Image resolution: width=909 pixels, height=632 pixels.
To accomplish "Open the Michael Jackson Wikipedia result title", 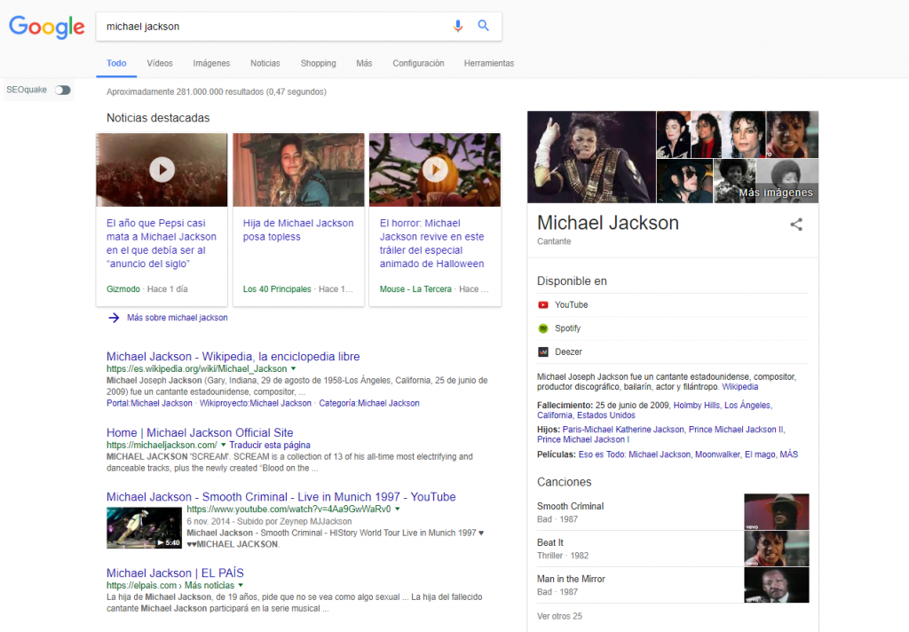I will 233,357.
